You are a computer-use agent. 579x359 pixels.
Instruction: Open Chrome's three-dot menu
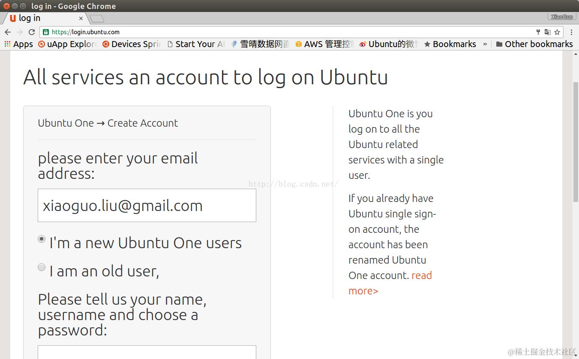coord(571,32)
